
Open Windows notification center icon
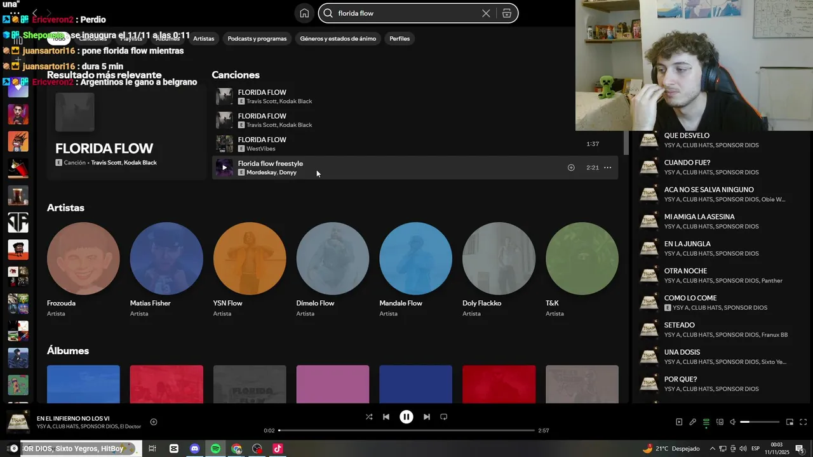pos(800,449)
